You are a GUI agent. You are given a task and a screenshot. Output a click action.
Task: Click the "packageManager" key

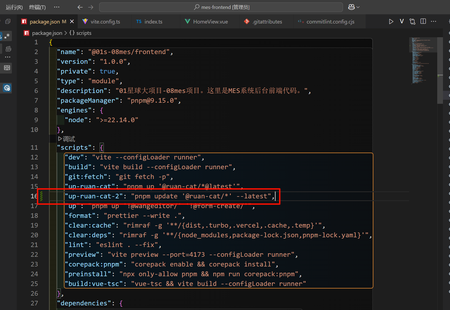[88, 101]
